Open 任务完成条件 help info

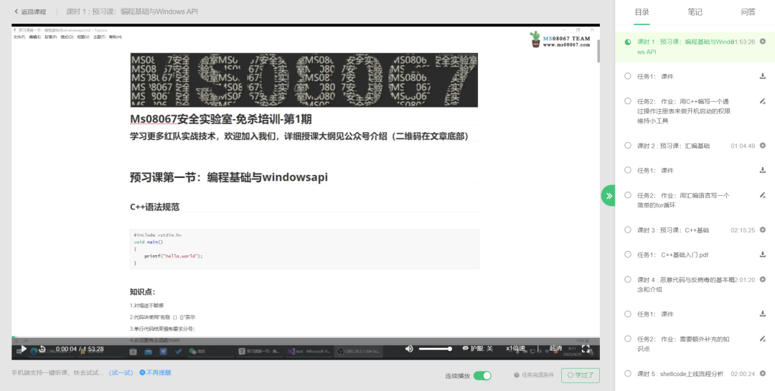tap(534, 375)
